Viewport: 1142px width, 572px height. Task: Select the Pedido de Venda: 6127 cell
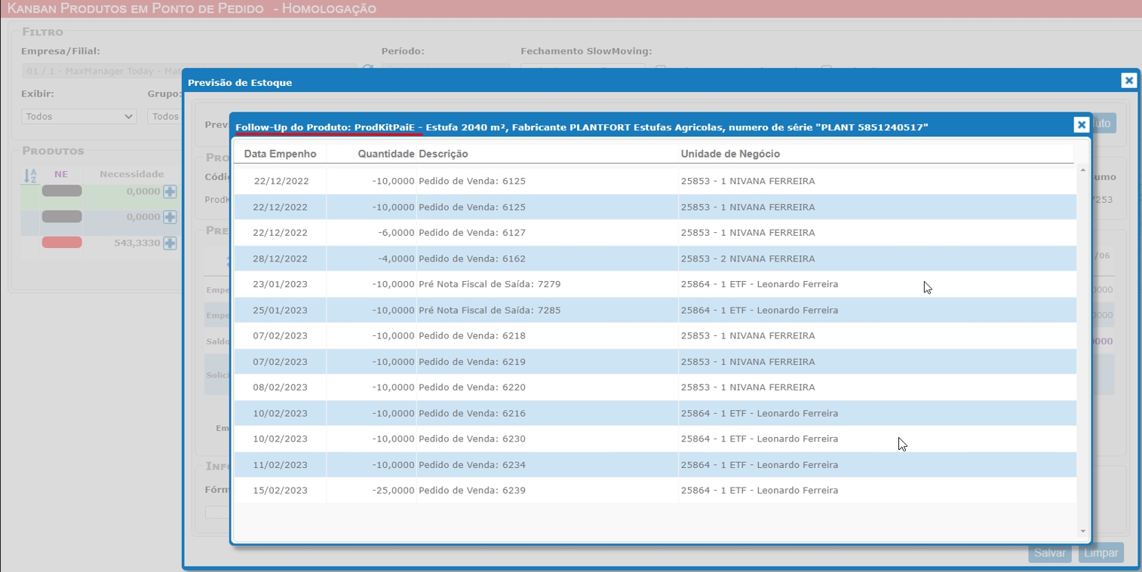472,233
